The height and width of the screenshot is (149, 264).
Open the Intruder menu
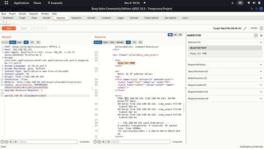(22, 14)
